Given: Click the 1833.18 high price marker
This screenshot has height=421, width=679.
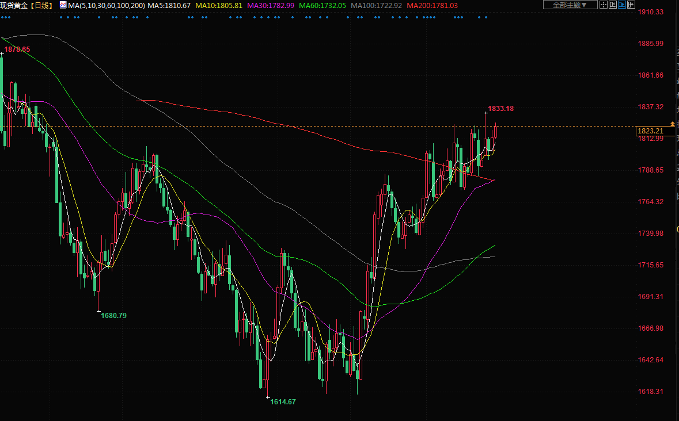Looking at the screenshot, I should pyautogui.click(x=500, y=108).
